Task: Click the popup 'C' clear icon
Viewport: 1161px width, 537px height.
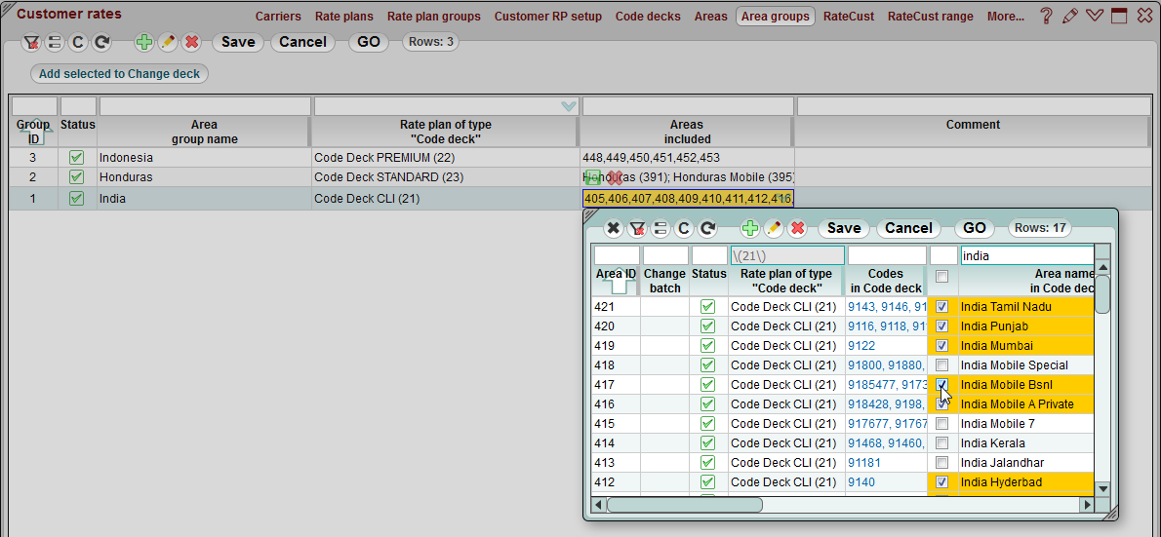Action: (x=684, y=229)
